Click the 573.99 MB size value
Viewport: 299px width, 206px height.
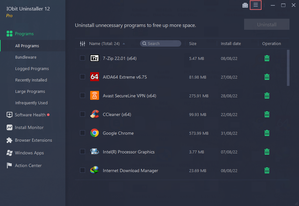(199, 133)
